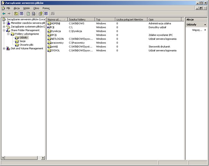Sort by the Opis column header

164,19
